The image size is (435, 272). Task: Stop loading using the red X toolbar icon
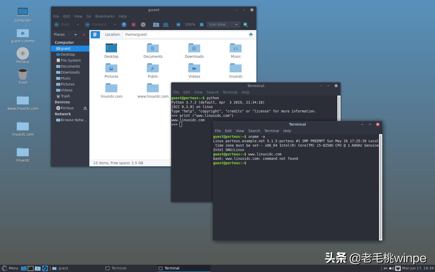coord(133,25)
